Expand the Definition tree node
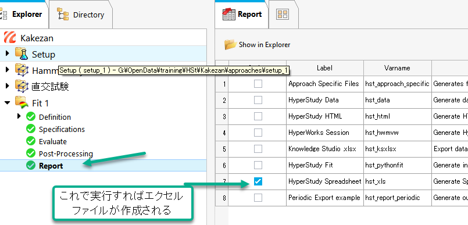The width and height of the screenshot is (468, 225). (x=19, y=116)
